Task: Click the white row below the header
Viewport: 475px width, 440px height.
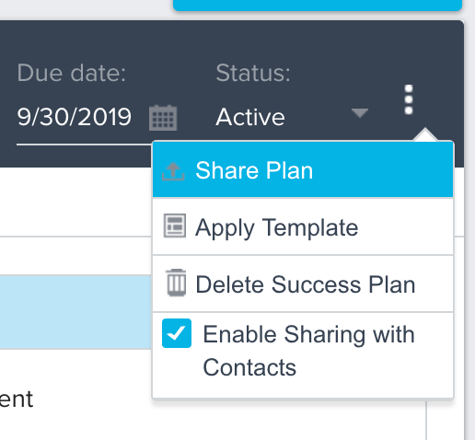Action: tap(75, 202)
